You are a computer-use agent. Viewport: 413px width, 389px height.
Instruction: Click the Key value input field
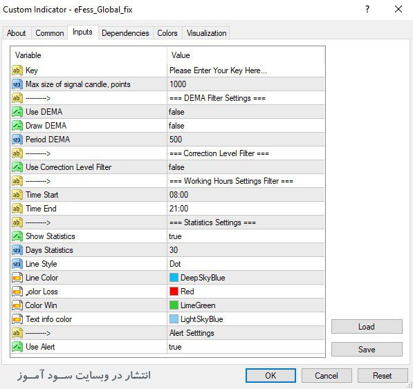click(246, 70)
